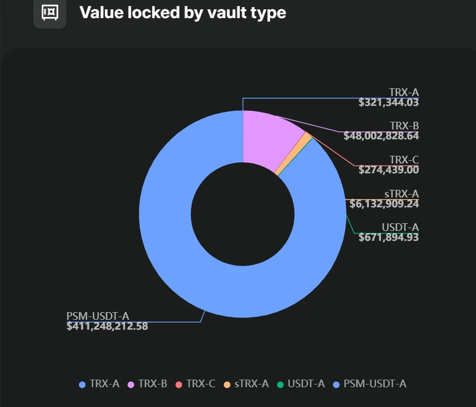The width and height of the screenshot is (476, 407).
Task: Toggle TRX-A series via its legend text
Action: 106,384
